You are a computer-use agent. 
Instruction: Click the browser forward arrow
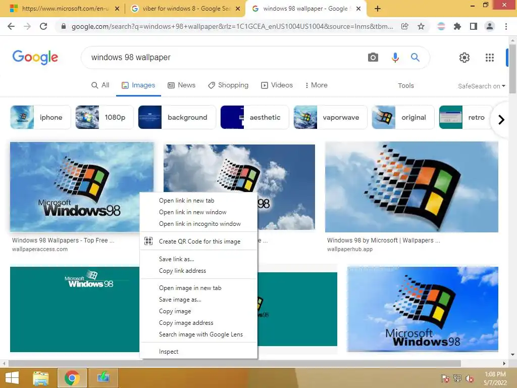(27, 26)
